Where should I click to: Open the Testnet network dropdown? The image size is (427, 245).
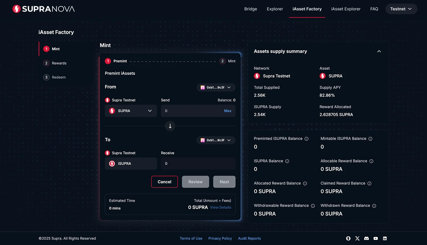coord(401,9)
